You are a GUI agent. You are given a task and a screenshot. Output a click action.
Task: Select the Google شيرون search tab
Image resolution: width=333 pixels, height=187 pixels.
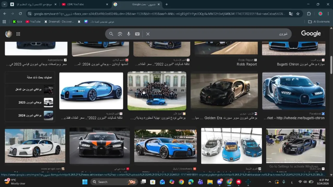tap(137, 4)
